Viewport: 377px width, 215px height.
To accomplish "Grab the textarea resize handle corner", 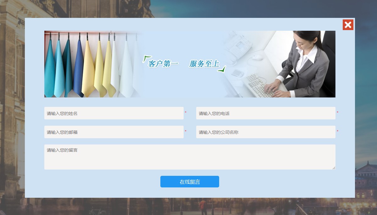I will [334, 168].
